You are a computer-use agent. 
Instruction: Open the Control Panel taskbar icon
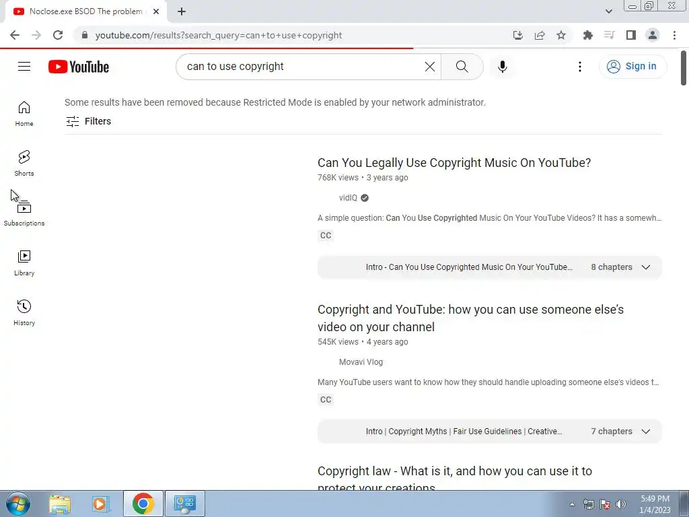(185, 504)
